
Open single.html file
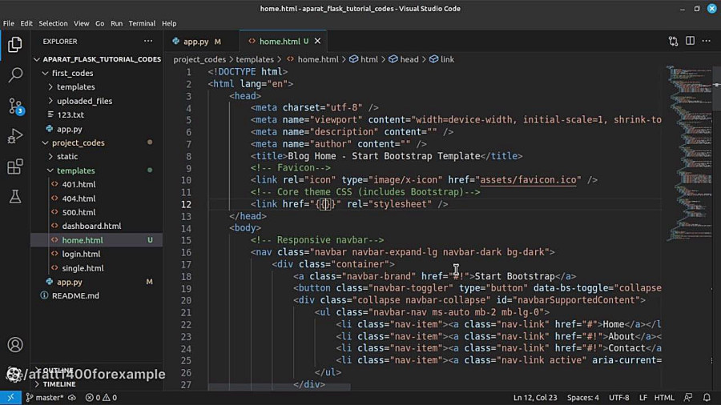tap(83, 267)
